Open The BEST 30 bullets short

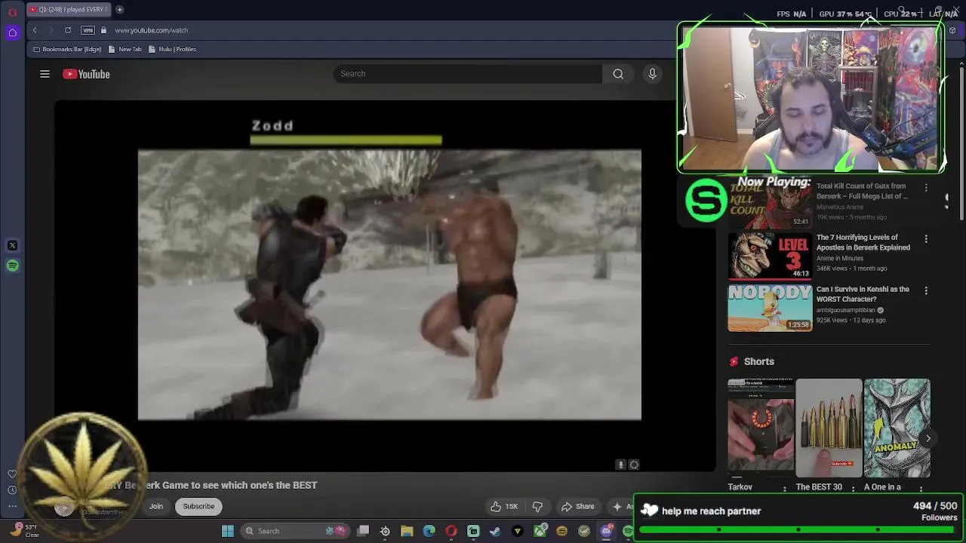pyautogui.click(x=829, y=428)
